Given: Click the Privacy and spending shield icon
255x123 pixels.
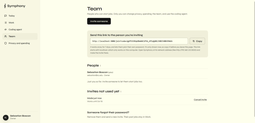Looking at the screenshot, I should click(5, 43).
